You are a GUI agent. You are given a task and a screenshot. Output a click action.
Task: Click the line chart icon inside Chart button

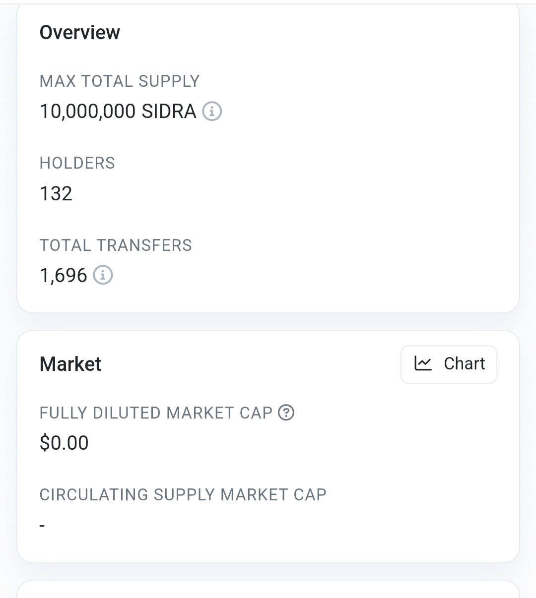click(x=423, y=364)
